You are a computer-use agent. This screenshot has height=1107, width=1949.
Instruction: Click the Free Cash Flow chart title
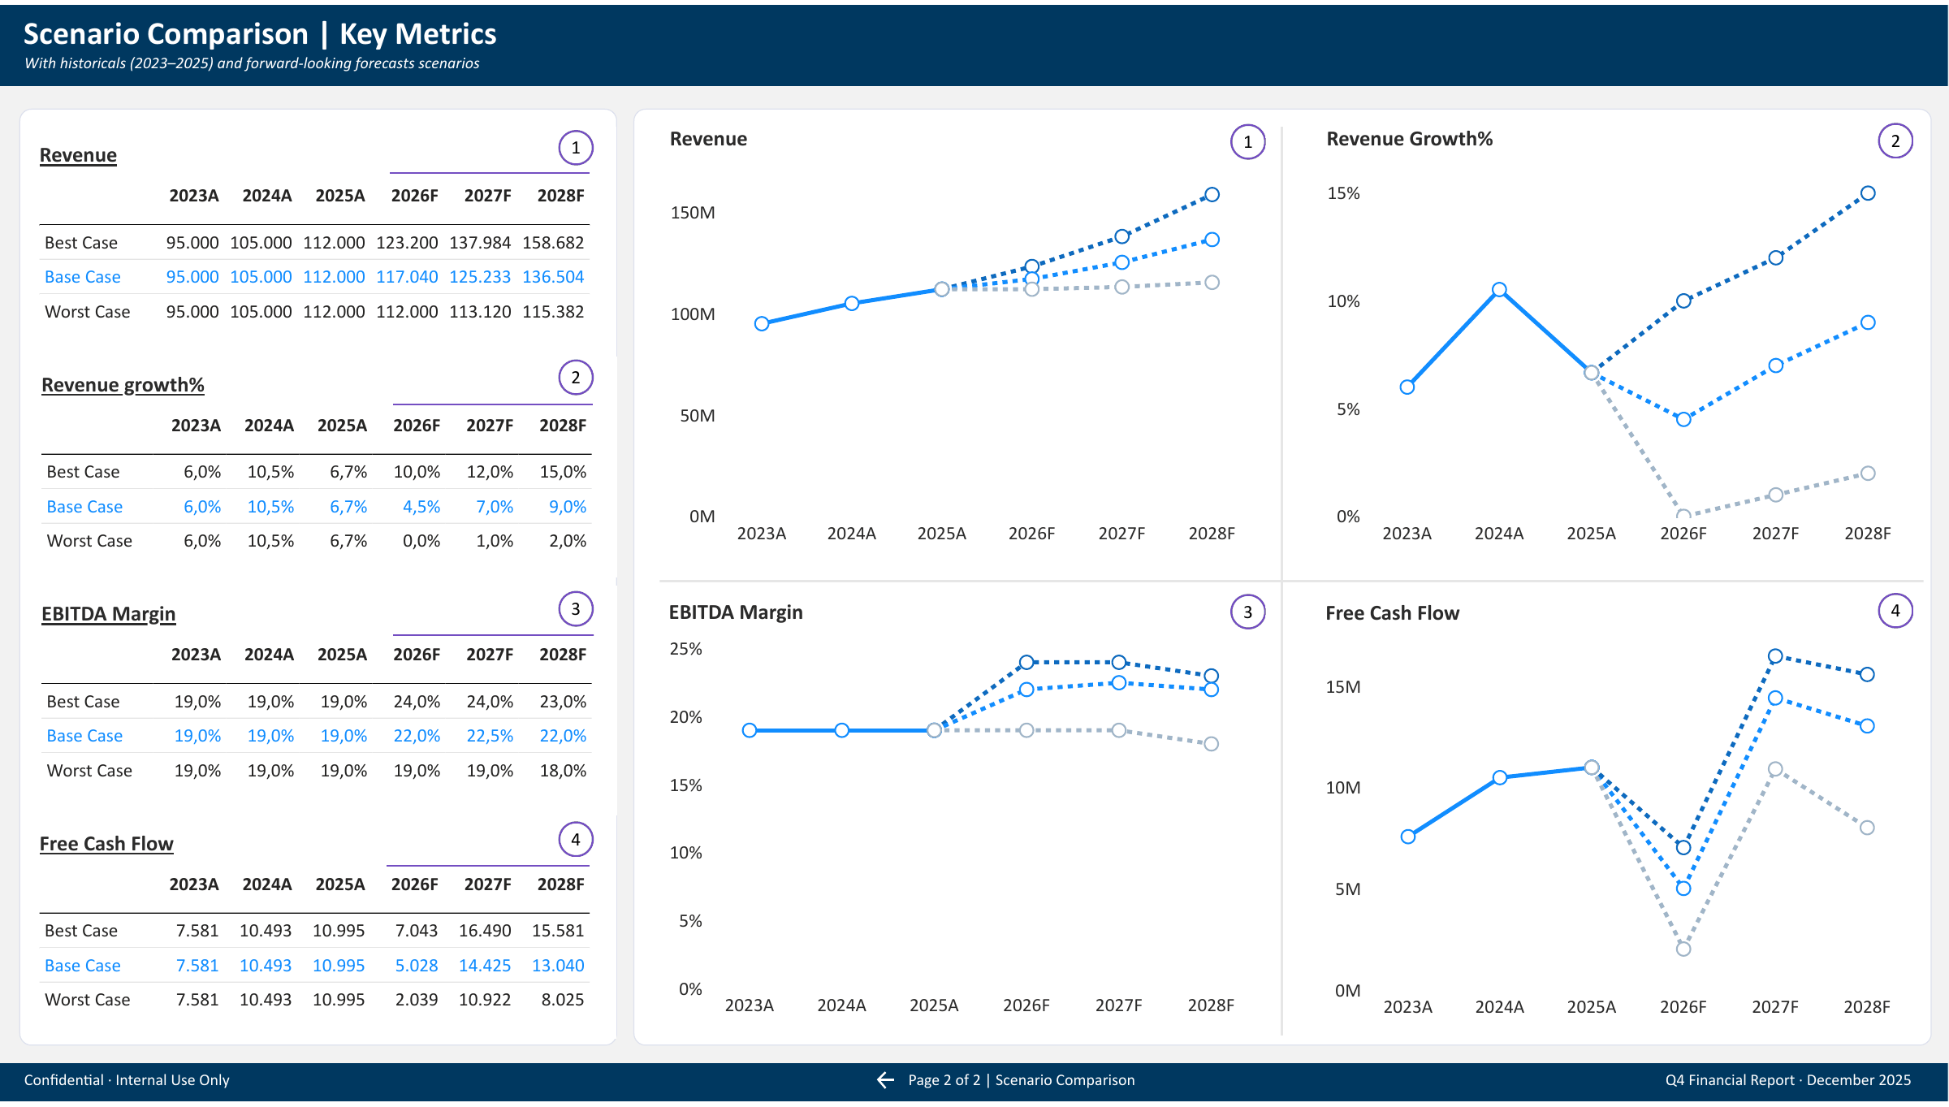[x=1392, y=613]
